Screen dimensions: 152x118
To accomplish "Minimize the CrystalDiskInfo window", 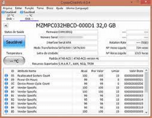I will (131, 2).
